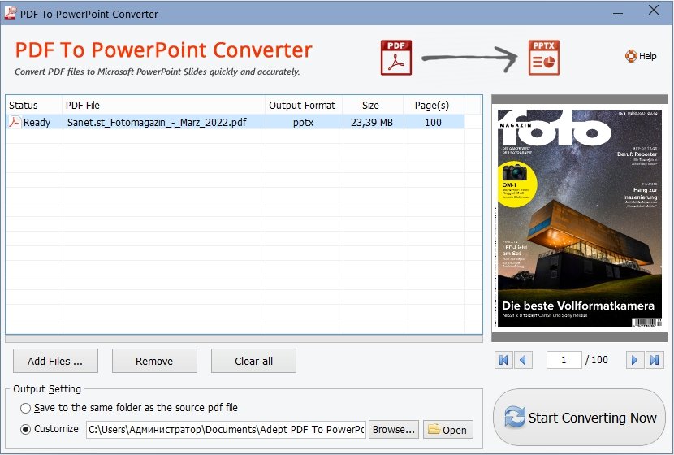
Task: Select the Customize radio option
Action: [26, 429]
